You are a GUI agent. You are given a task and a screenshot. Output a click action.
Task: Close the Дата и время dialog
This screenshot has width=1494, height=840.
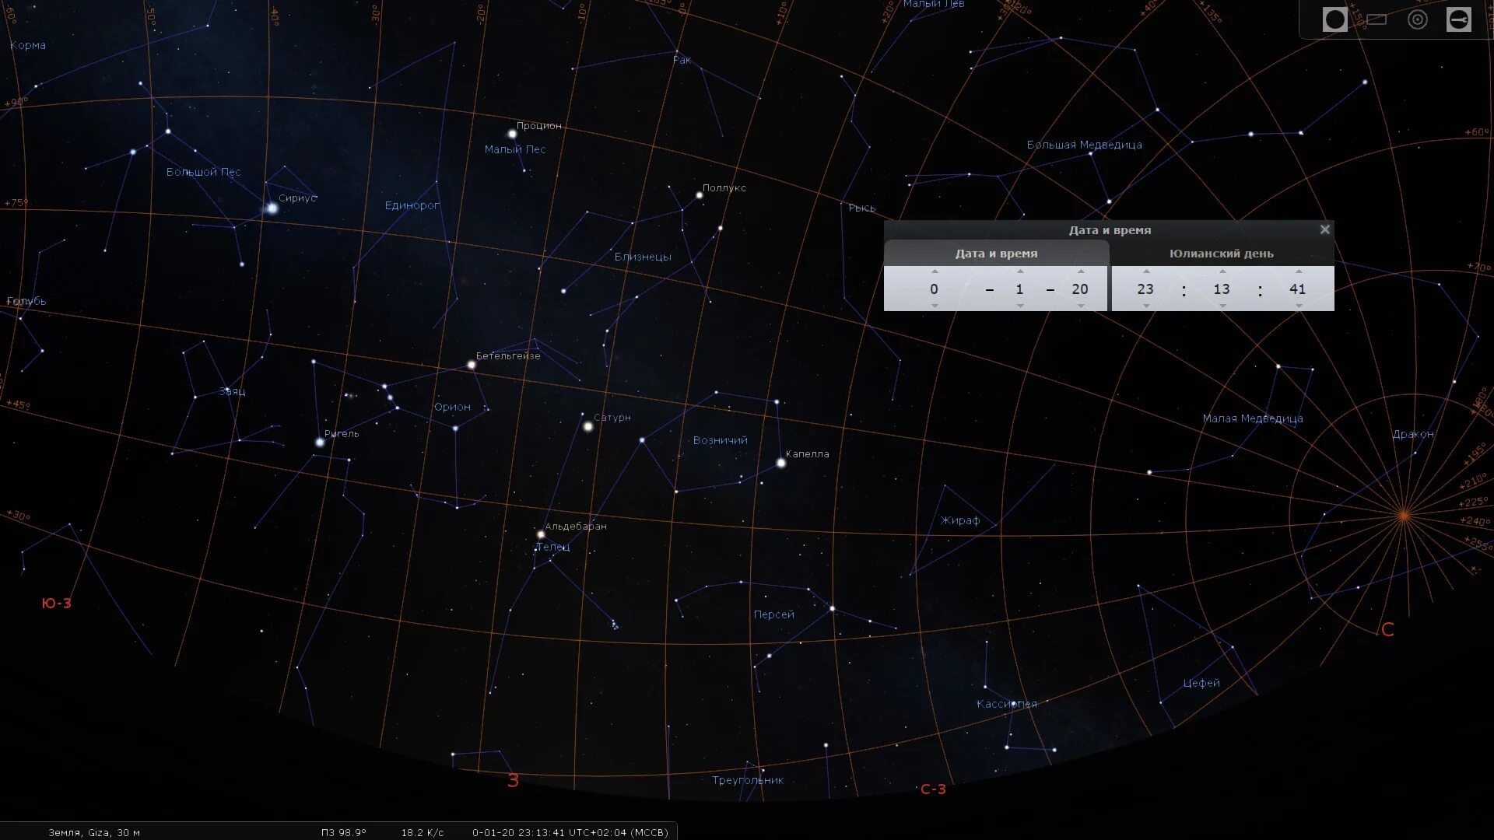1324,229
